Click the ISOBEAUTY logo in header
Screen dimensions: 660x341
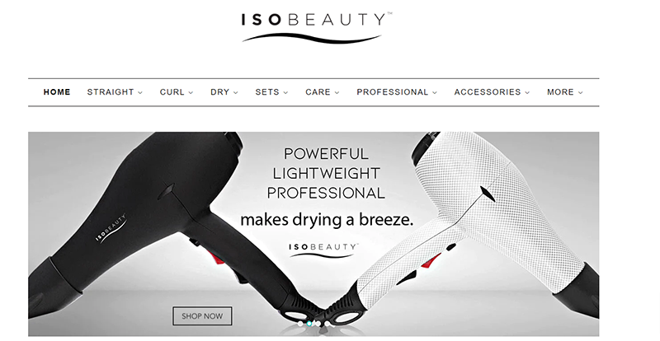pyautogui.click(x=317, y=27)
